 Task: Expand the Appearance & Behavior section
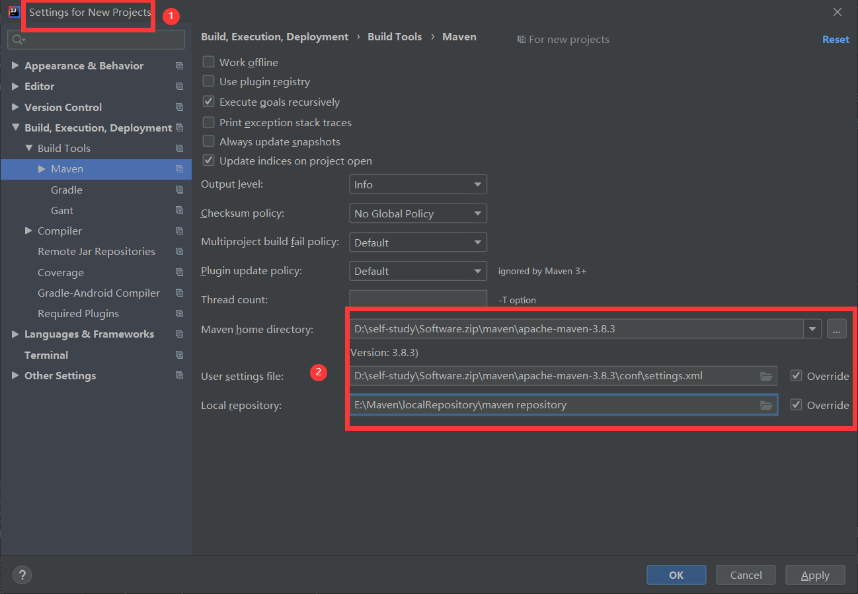[x=15, y=66]
